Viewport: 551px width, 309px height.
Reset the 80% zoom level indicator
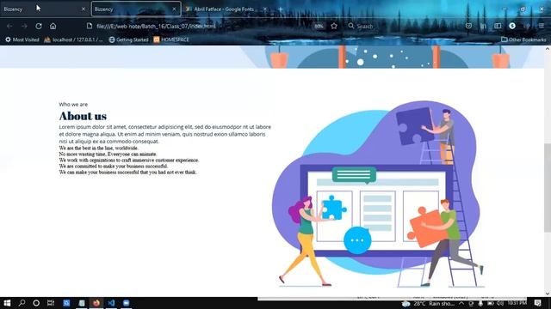click(319, 26)
